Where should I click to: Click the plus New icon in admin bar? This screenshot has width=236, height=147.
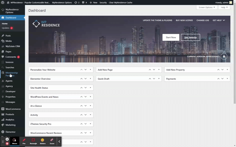(91, 3)
